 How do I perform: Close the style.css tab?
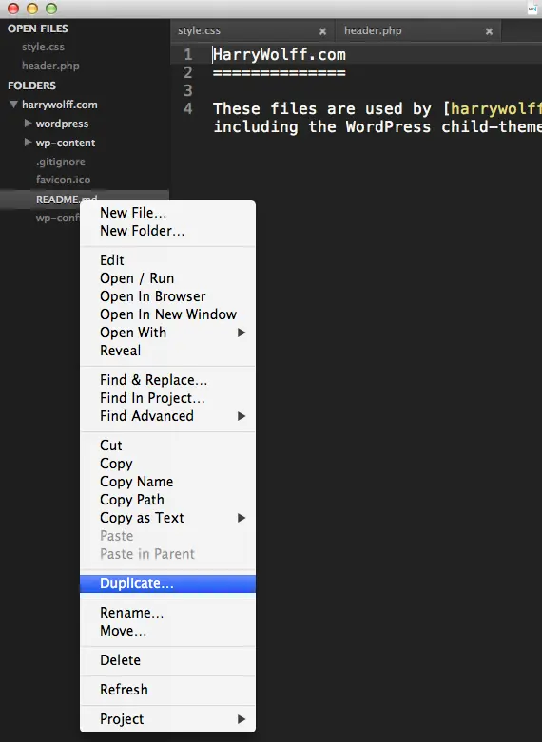(322, 31)
